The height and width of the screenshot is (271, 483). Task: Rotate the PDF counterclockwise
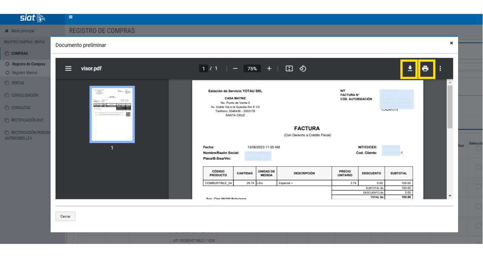point(303,69)
